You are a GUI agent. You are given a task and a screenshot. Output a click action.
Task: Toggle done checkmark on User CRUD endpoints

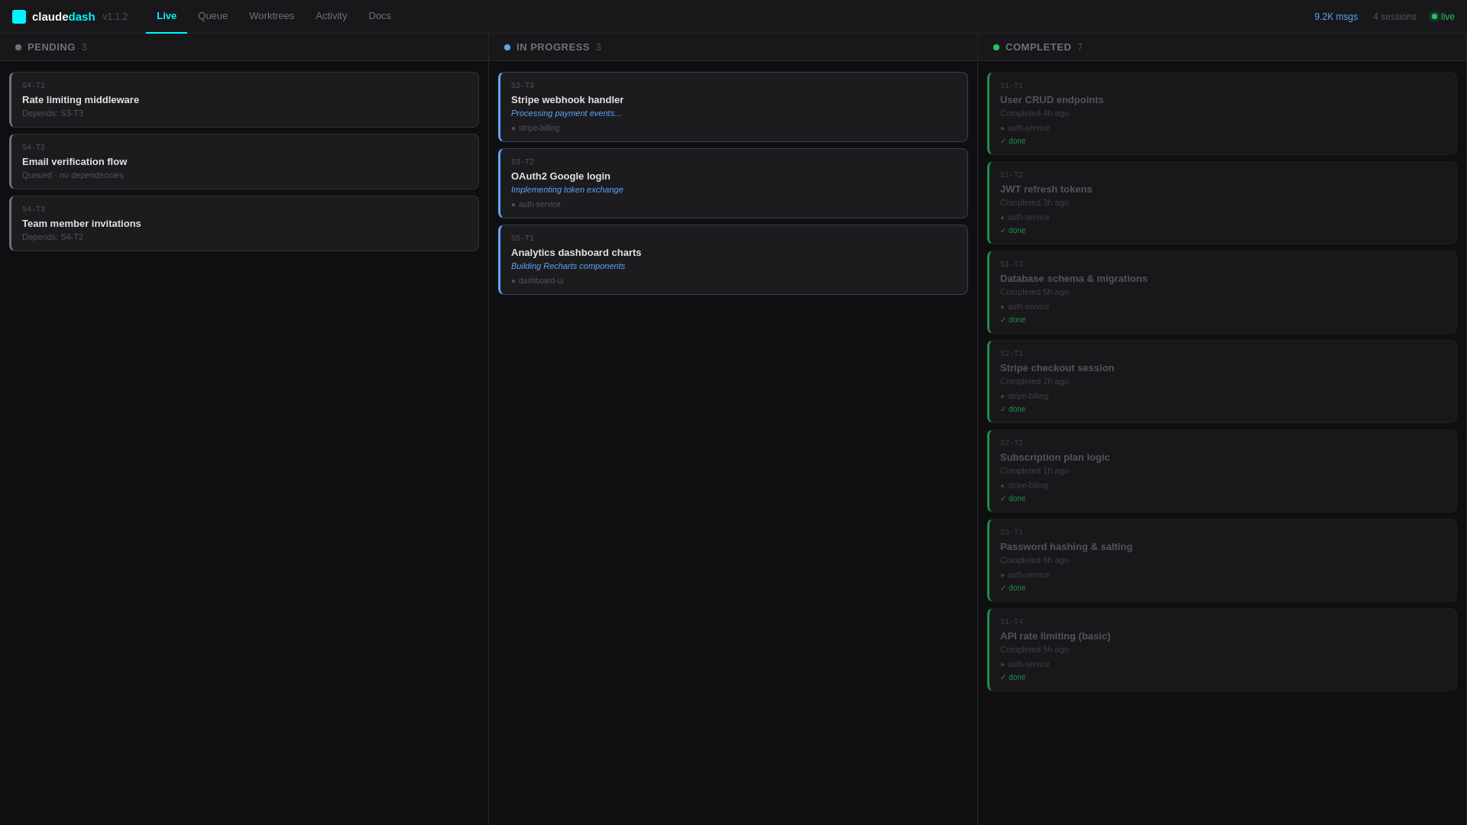point(1004,141)
